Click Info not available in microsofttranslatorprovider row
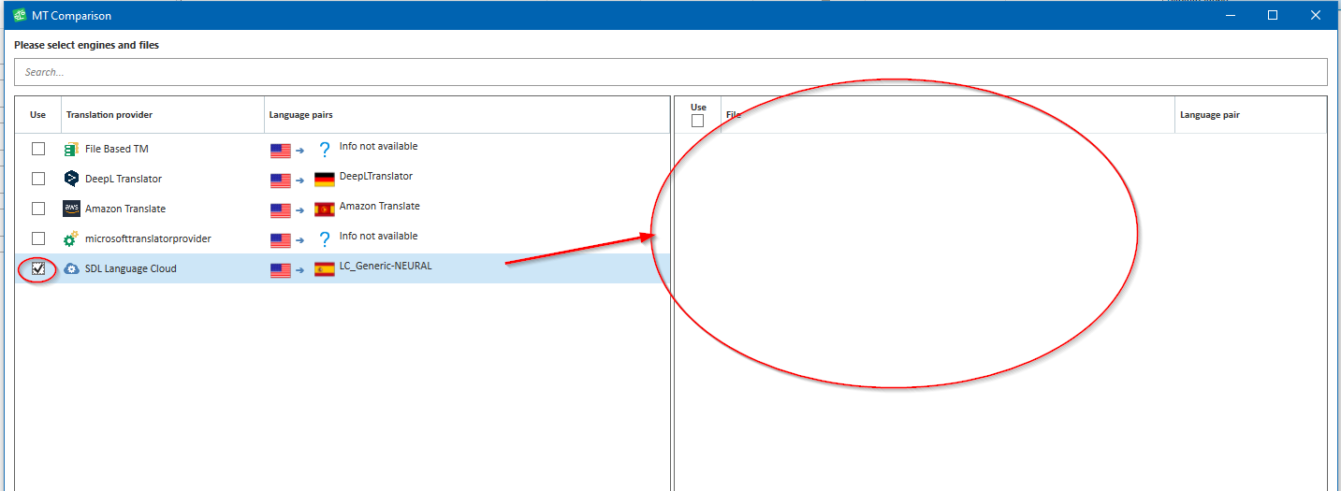 (379, 236)
